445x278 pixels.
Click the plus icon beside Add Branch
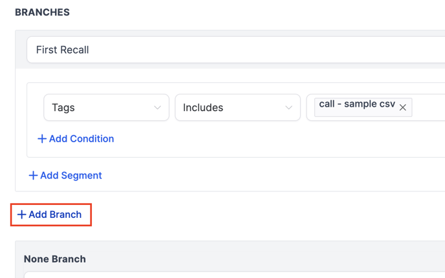21,215
